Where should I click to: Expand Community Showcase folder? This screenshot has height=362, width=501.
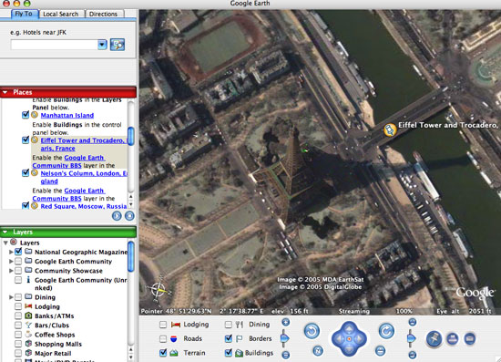11,271
